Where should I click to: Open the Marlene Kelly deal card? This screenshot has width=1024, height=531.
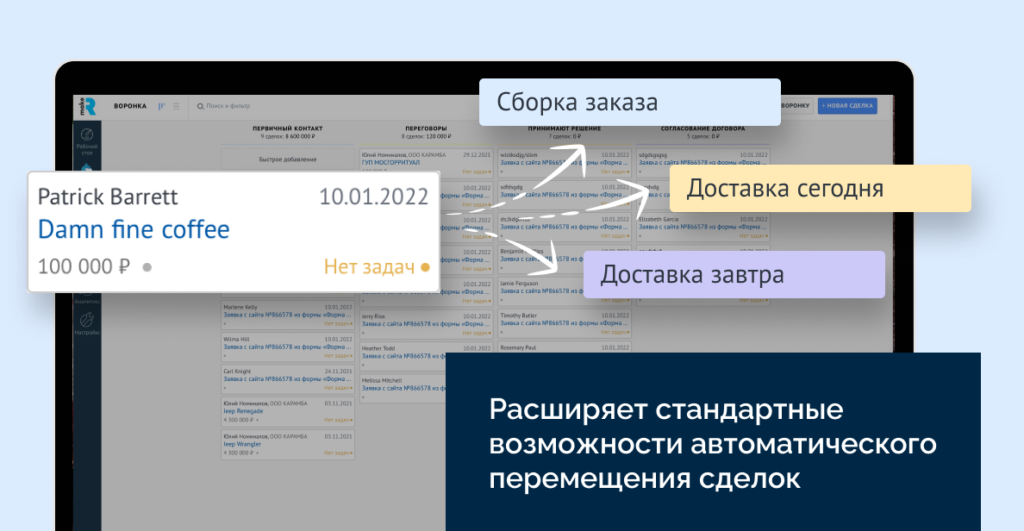287,315
